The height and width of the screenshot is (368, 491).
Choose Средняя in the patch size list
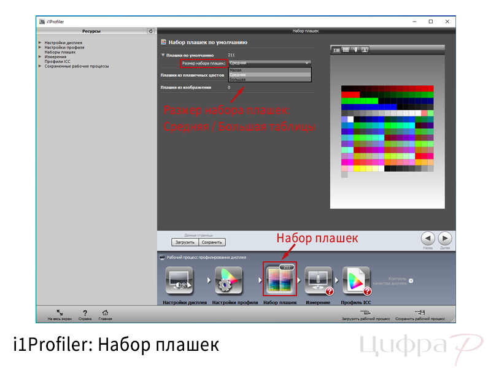tap(269, 75)
